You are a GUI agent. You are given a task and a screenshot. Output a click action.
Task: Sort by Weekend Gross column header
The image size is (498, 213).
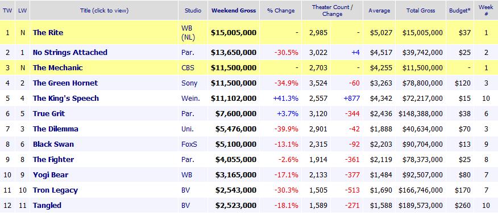[234, 10]
